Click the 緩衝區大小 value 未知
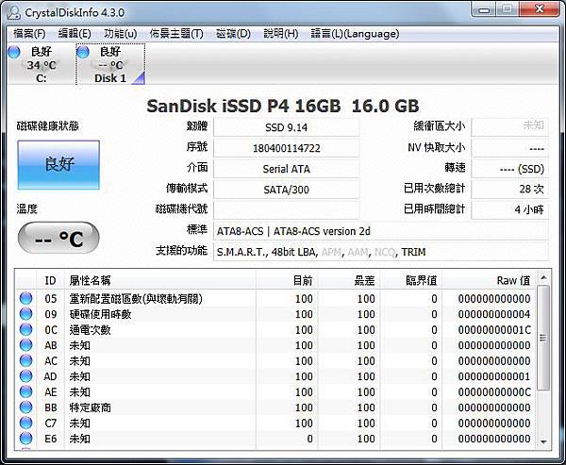This screenshot has height=465, width=566. click(x=510, y=127)
